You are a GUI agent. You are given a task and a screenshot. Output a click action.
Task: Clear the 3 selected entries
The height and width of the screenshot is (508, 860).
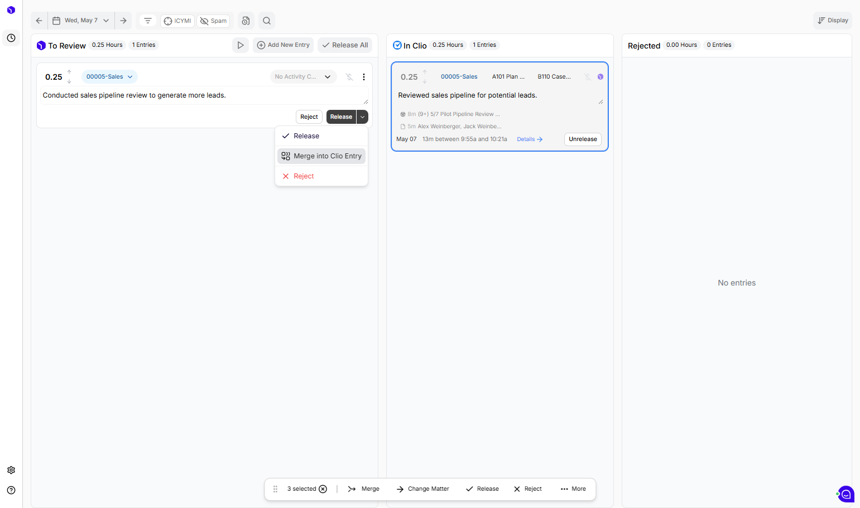(323, 489)
